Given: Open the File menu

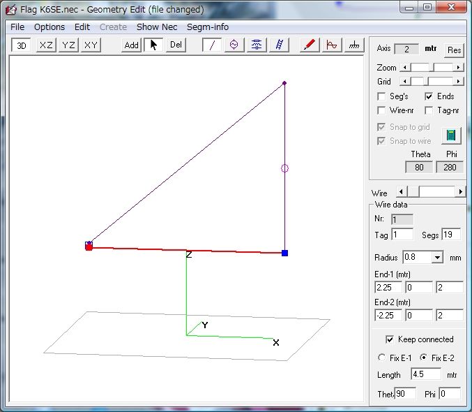Looking at the screenshot, I should click(x=17, y=27).
